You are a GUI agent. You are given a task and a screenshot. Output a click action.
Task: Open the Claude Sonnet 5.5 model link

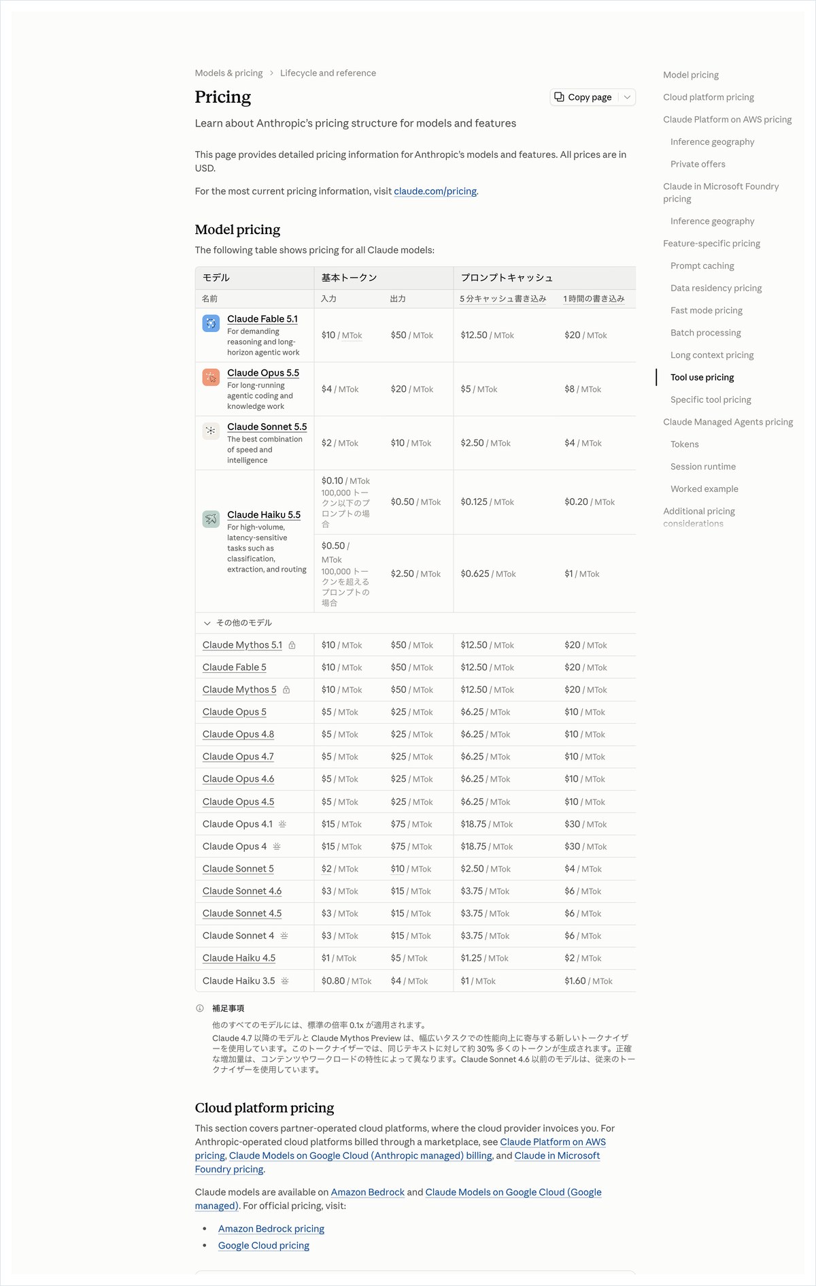point(267,427)
